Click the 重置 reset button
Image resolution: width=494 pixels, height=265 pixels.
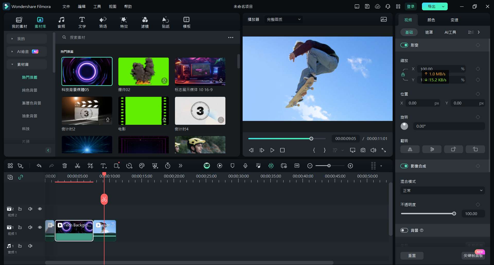coord(412,256)
